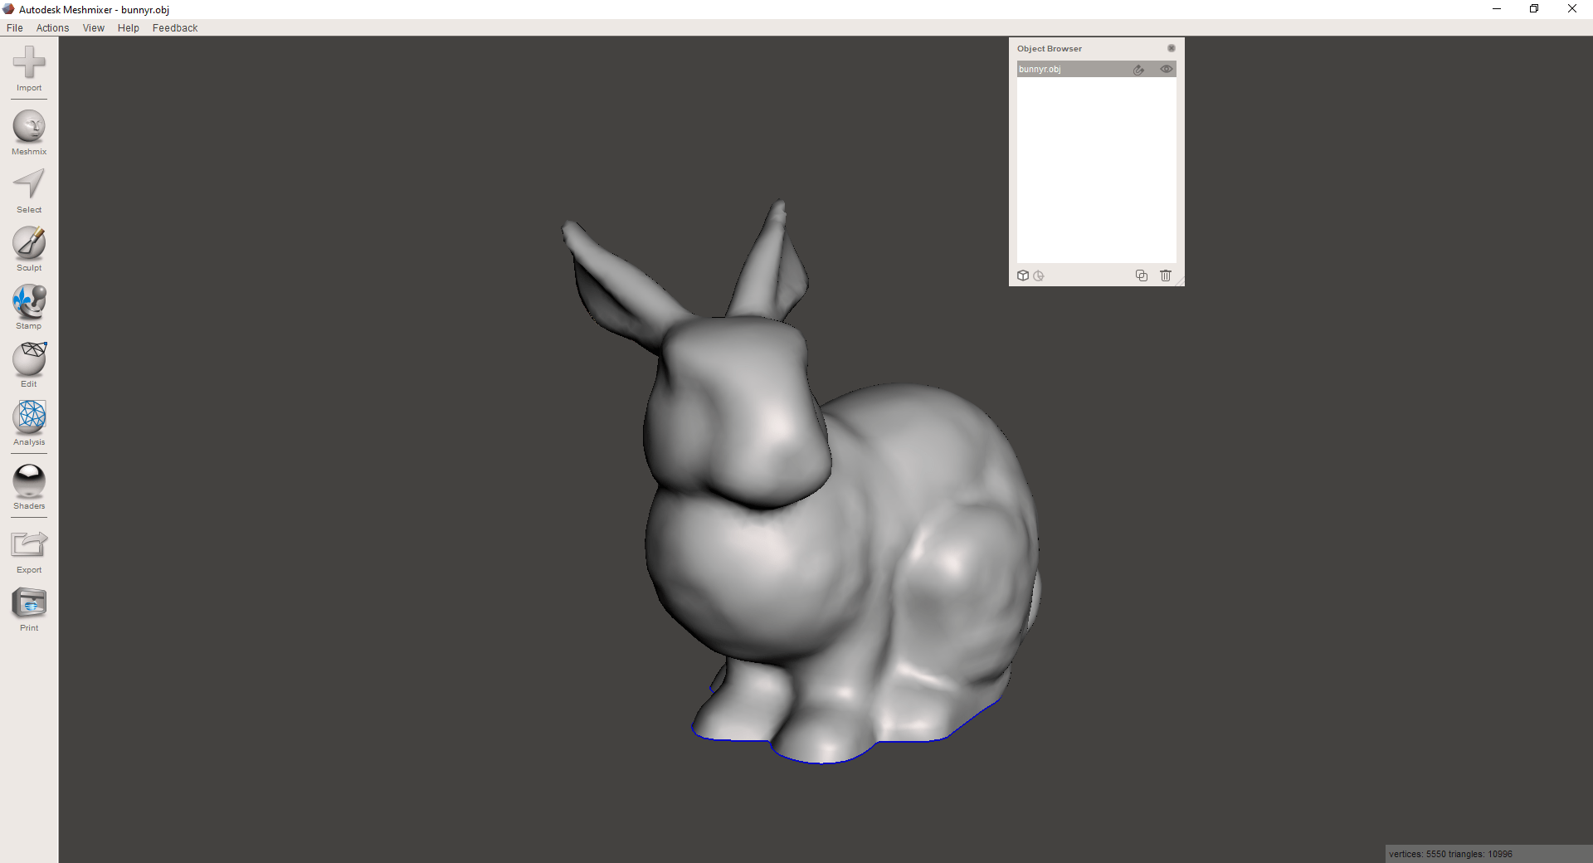Screen dimensions: 1593x863
Task: Click the Object Browser title text
Action: [1050, 48]
